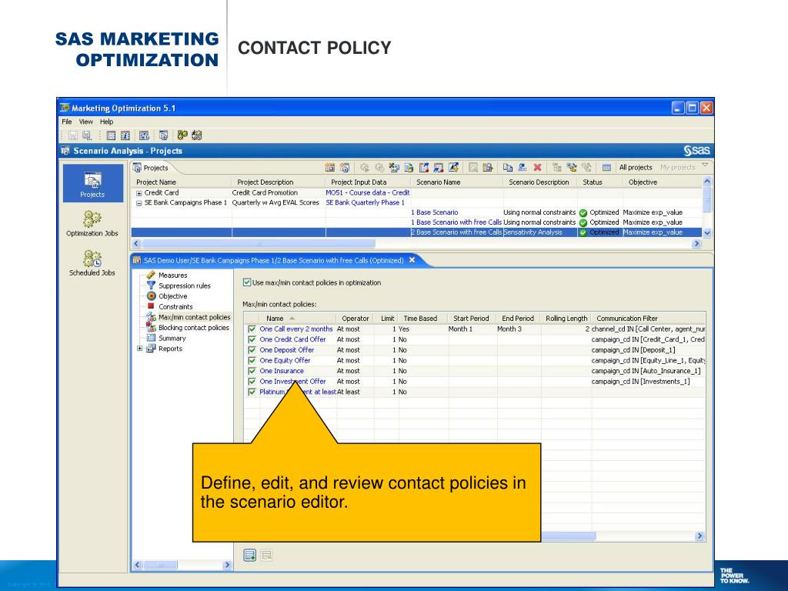Select the Projects tab
Image resolution: width=788 pixels, height=591 pixels.
click(151, 168)
